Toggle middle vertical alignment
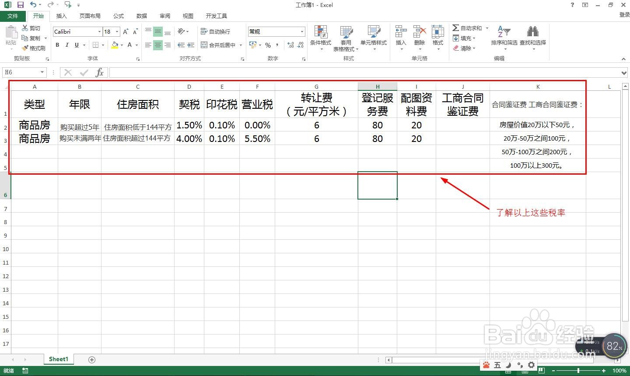Image resolution: width=630 pixels, height=376 pixels. point(158,31)
